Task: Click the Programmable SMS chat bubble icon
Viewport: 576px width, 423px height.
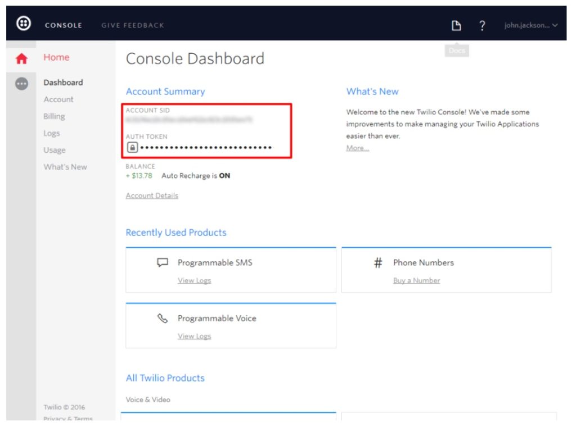Action: click(x=163, y=262)
